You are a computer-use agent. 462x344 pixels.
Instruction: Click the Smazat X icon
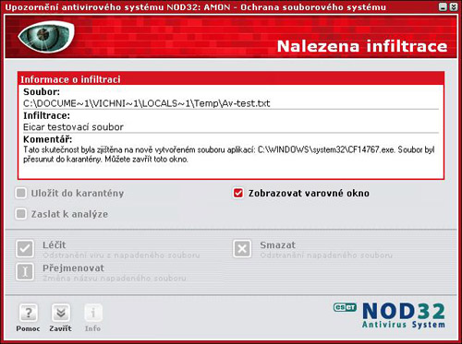[242, 248]
